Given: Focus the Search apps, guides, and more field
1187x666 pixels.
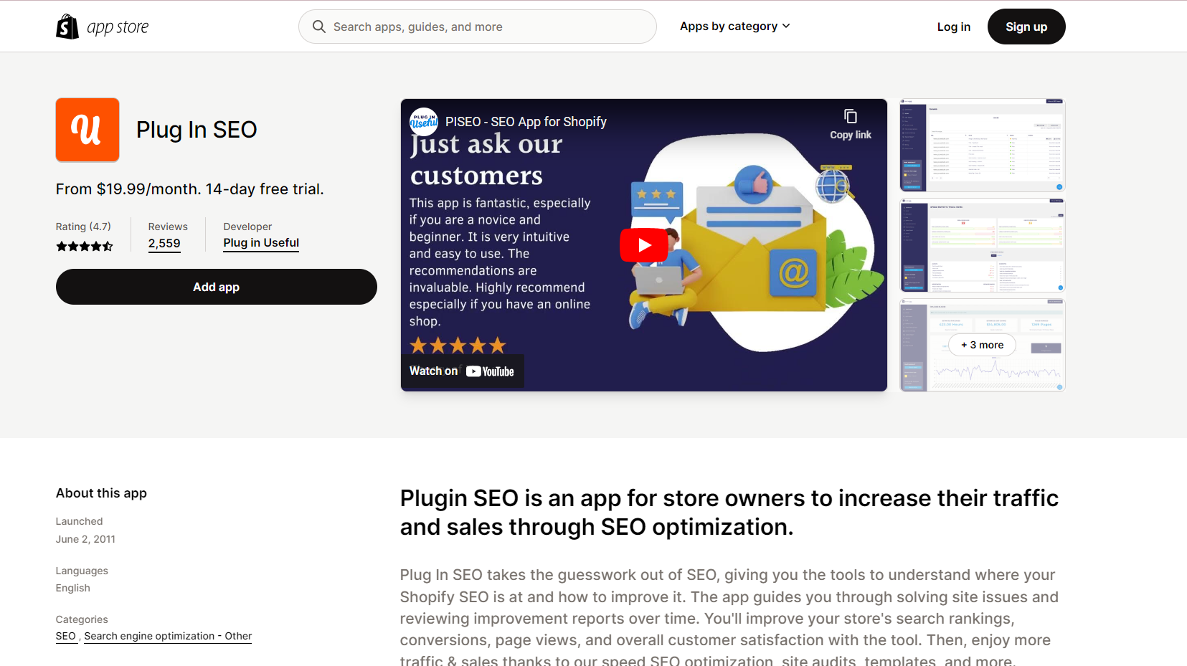Looking at the screenshot, I should pyautogui.click(x=478, y=27).
